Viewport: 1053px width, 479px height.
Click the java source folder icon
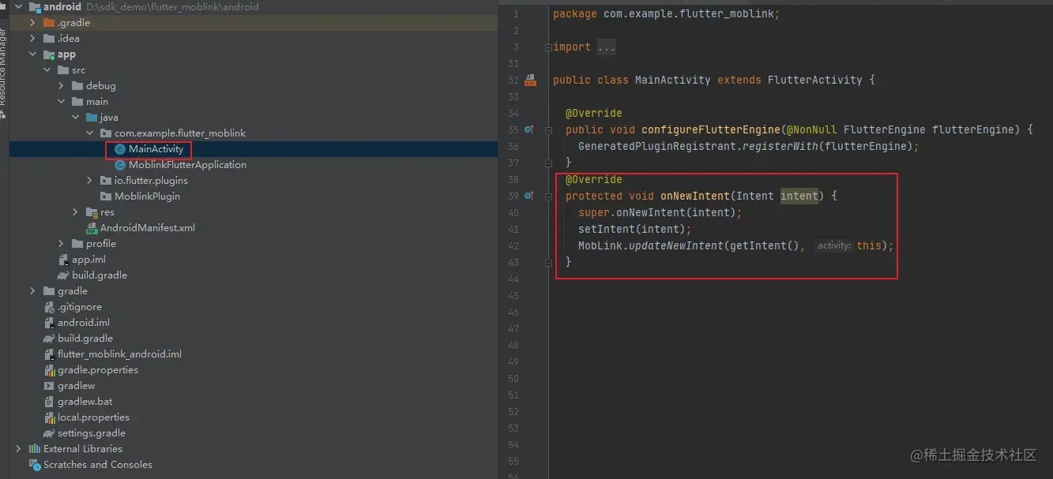click(x=92, y=118)
